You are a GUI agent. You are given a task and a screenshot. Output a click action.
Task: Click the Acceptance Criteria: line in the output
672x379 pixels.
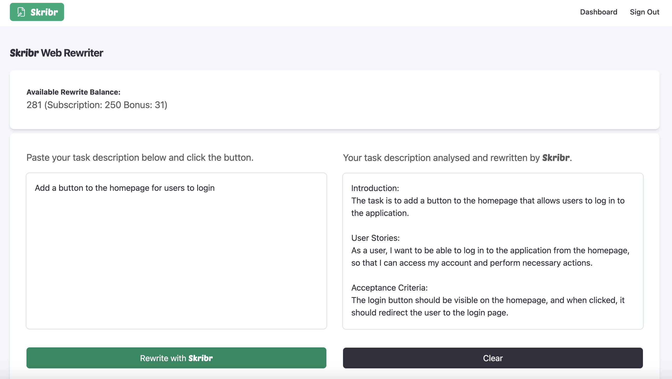pyautogui.click(x=389, y=287)
